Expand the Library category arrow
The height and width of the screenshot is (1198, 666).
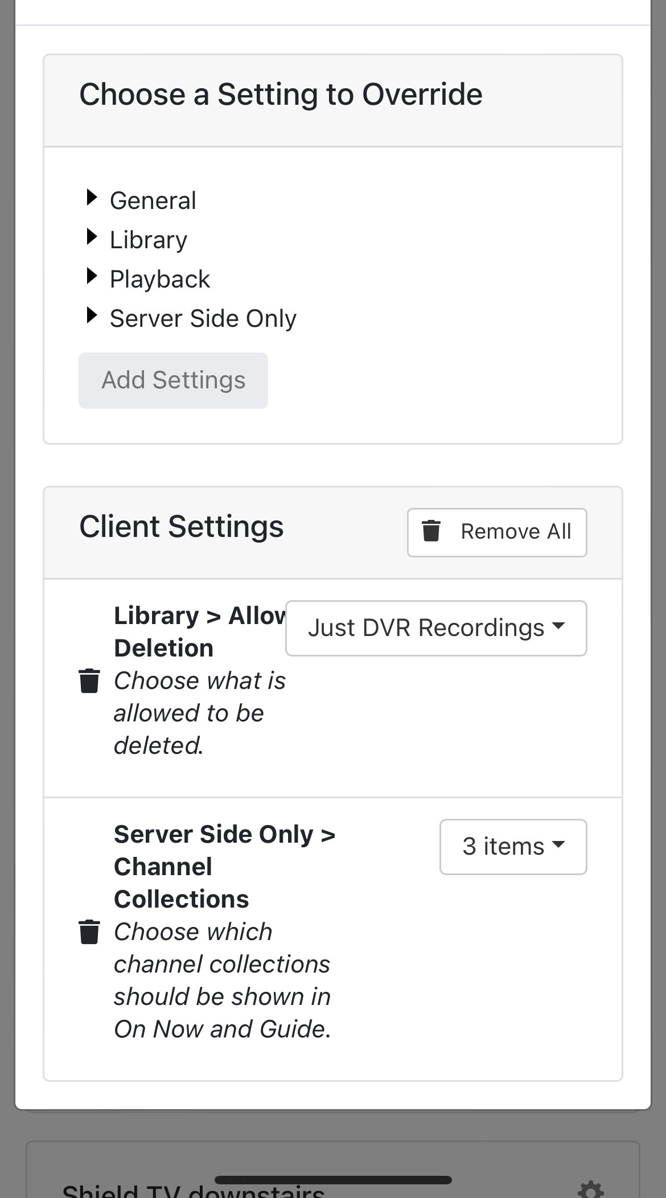(x=91, y=237)
